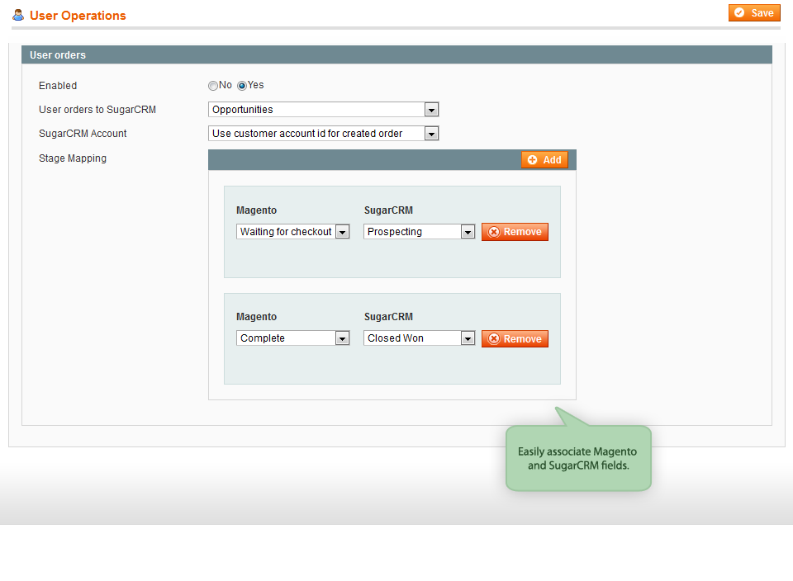Click the User Operations person icon
Image resolution: width=793 pixels, height=581 pixels.
click(x=18, y=15)
